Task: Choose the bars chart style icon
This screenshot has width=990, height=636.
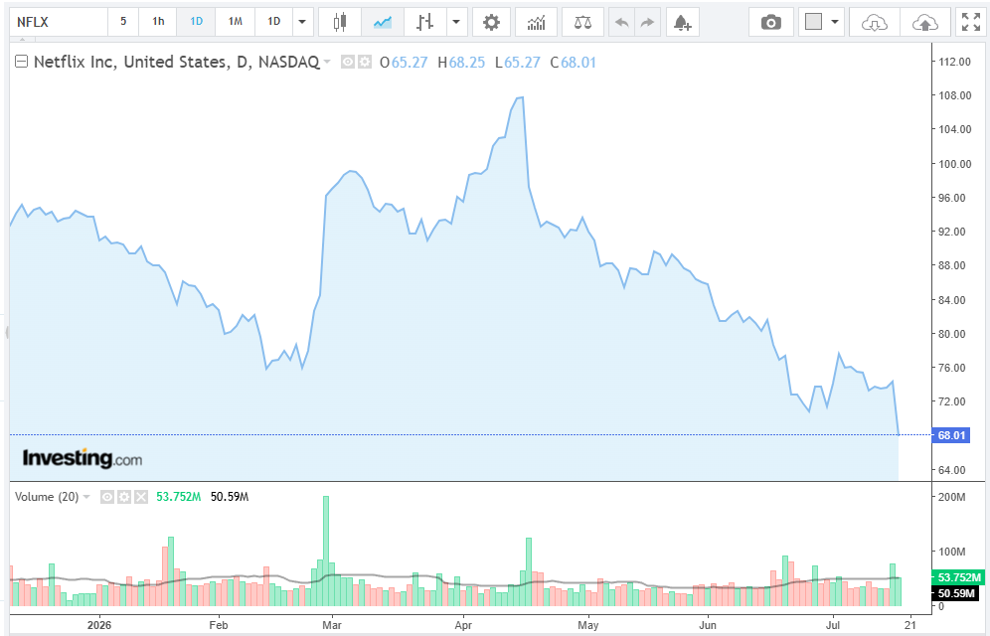Action: point(424,22)
